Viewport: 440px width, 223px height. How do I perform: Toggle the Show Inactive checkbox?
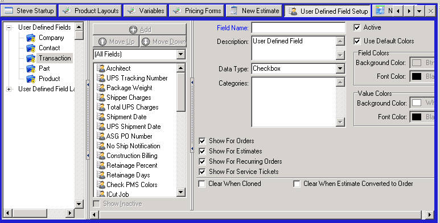96,204
